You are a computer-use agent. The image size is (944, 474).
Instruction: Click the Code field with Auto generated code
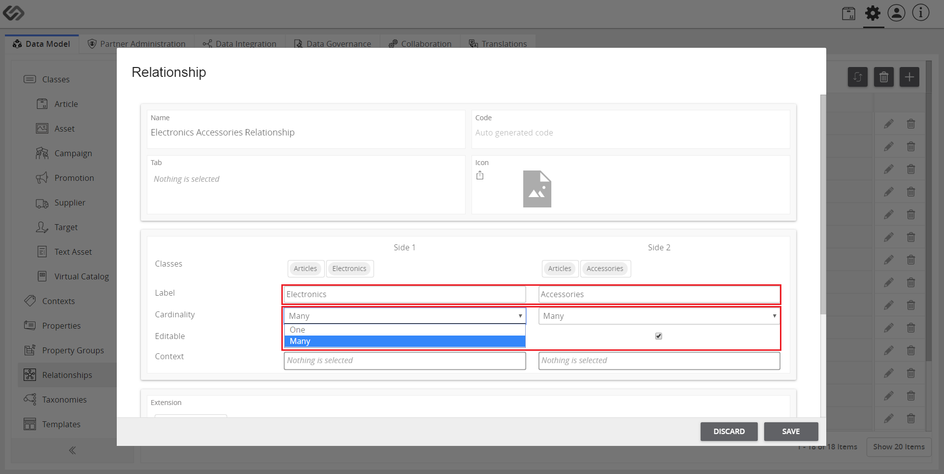click(x=631, y=133)
